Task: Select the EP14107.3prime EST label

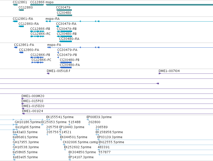Action: tap(81, 157)
